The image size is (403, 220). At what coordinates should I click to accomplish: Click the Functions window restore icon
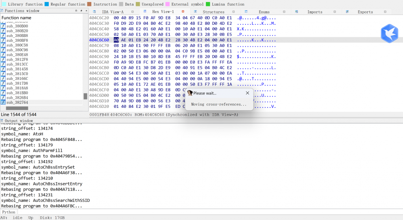coord(76,11)
